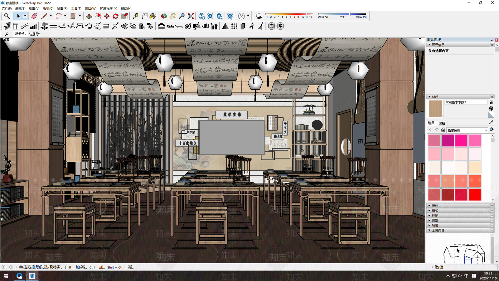
Task: Pin the 默认面板 tray
Action: (492, 40)
